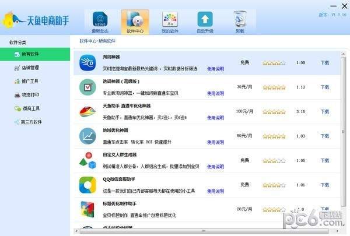This screenshot has height=236, width=350.
Task: Select 店铺管理 in the sidebar
Action: click(x=30, y=68)
